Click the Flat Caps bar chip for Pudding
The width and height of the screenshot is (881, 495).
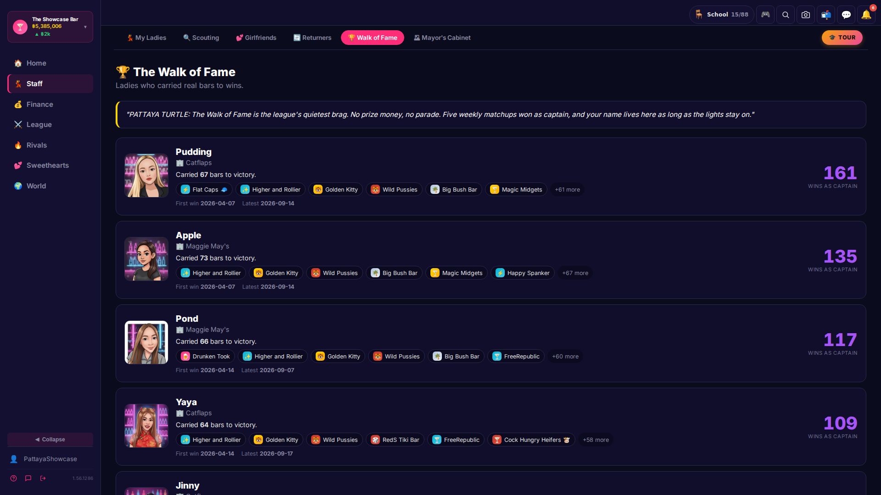pyautogui.click(x=204, y=190)
